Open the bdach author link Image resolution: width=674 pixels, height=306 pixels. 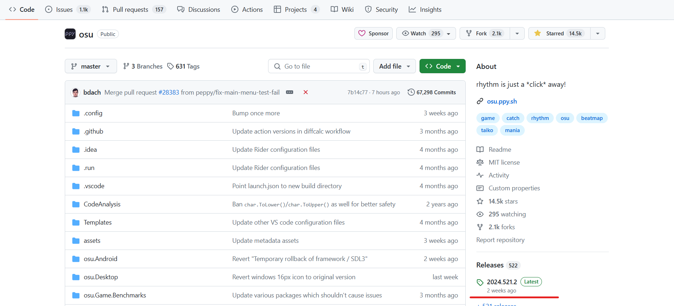pyautogui.click(x=92, y=92)
